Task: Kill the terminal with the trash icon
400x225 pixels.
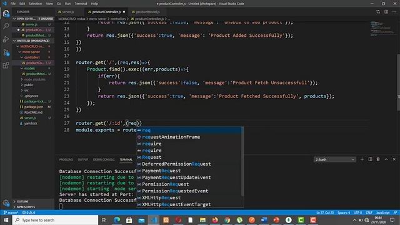Action: 378,159
